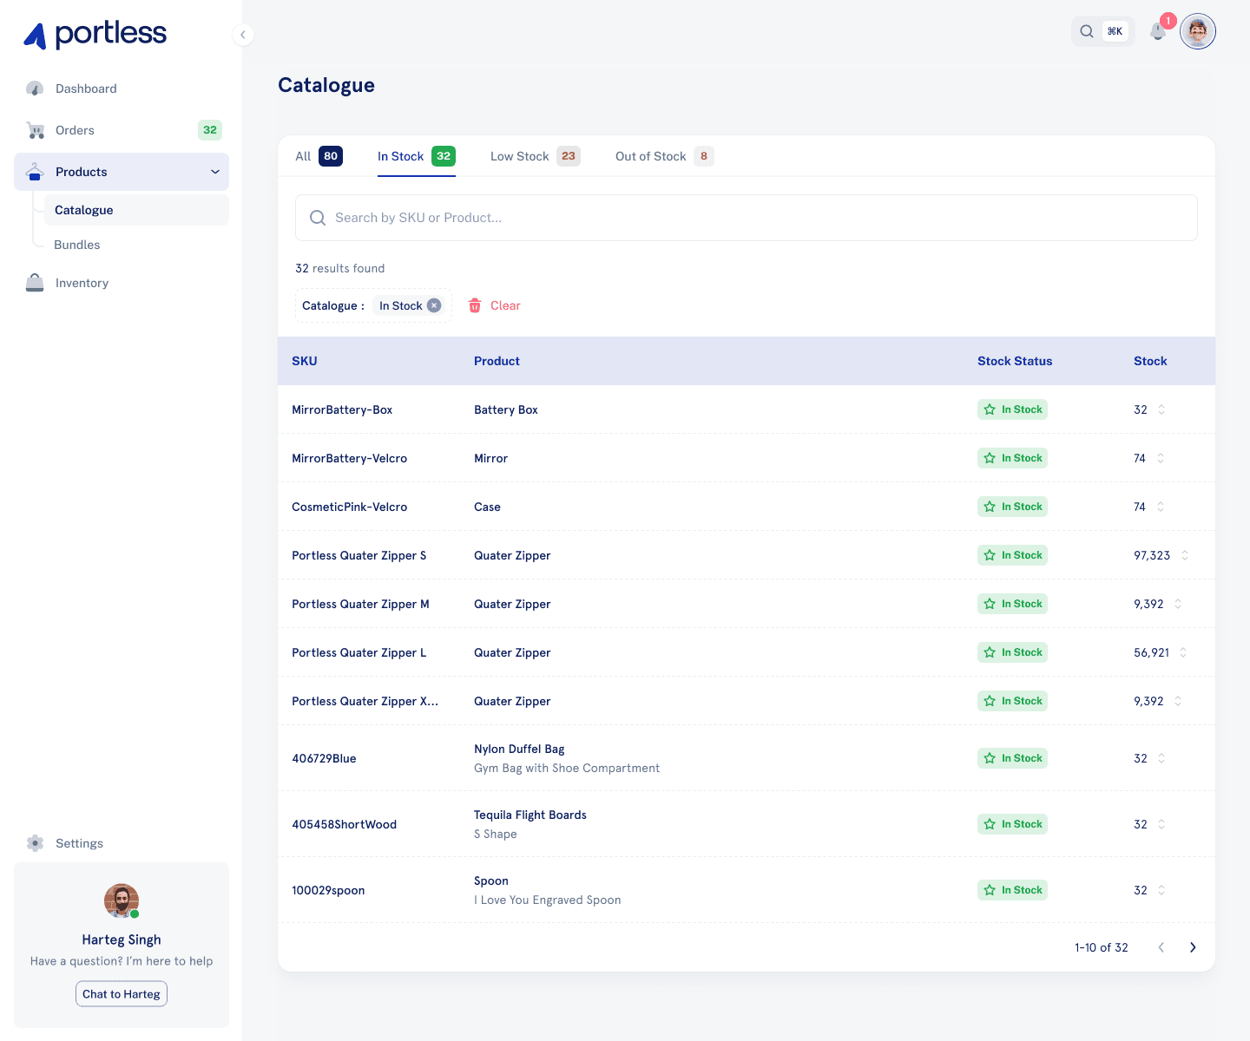Click In Stock badge for Nylon Duffel Bag

(x=1012, y=758)
